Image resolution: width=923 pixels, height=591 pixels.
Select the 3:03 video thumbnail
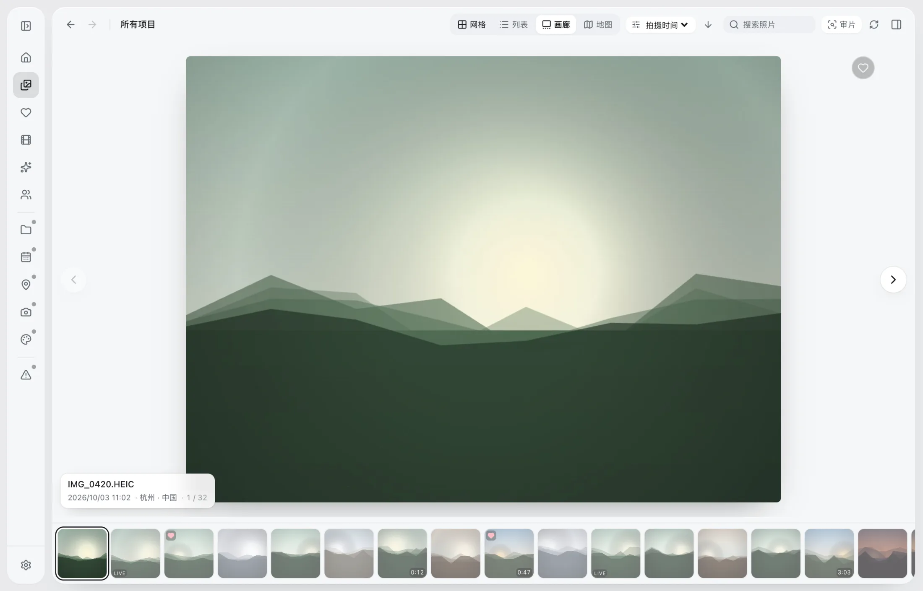[829, 553]
